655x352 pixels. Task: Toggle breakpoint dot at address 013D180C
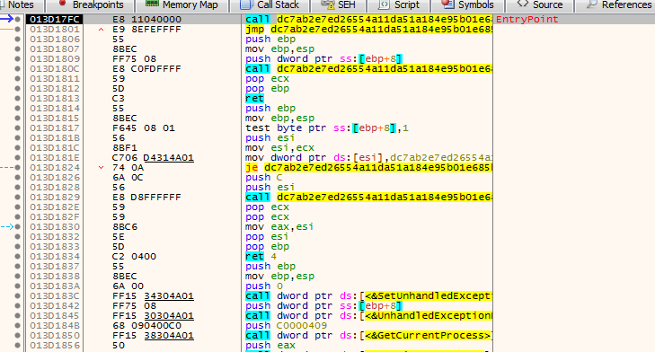click(x=17, y=68)
